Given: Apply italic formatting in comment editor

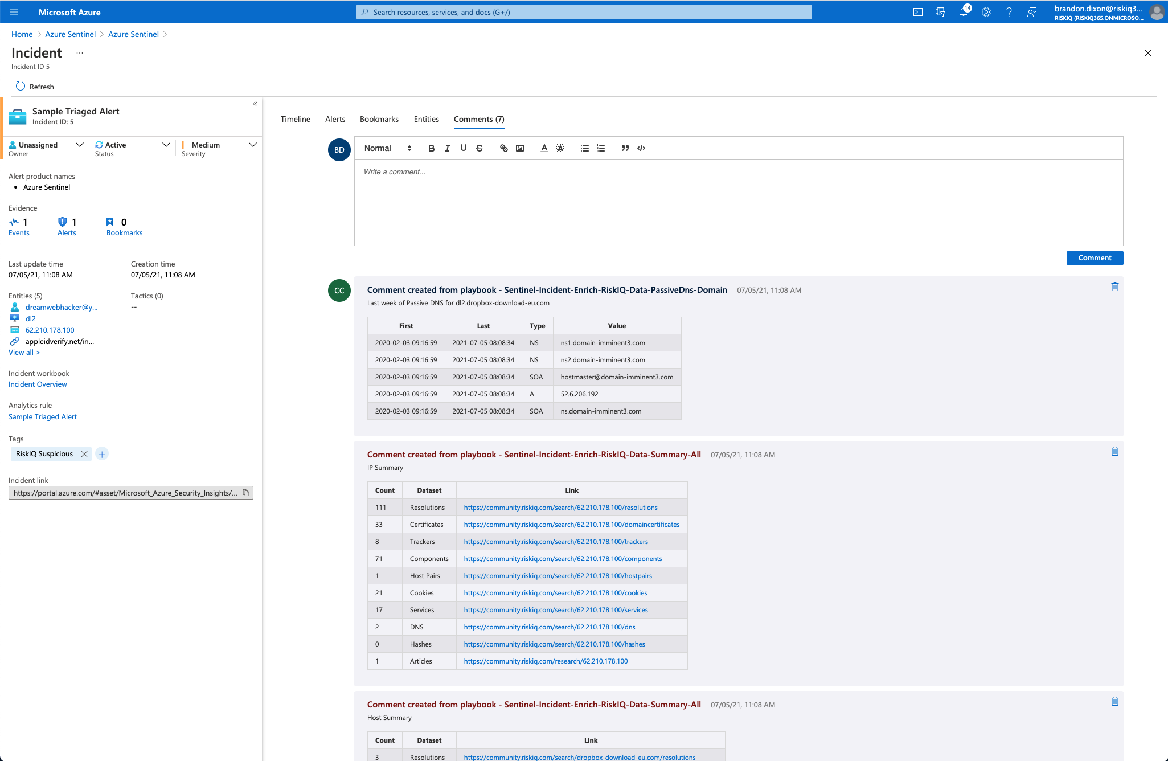Looking at the screenshot, I should [447, 148].
